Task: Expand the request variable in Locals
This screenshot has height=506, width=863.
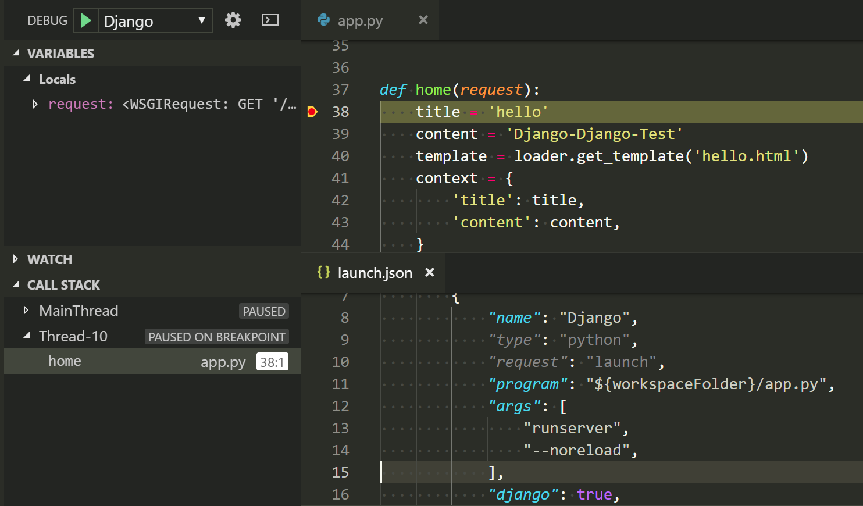Action: 35,104
